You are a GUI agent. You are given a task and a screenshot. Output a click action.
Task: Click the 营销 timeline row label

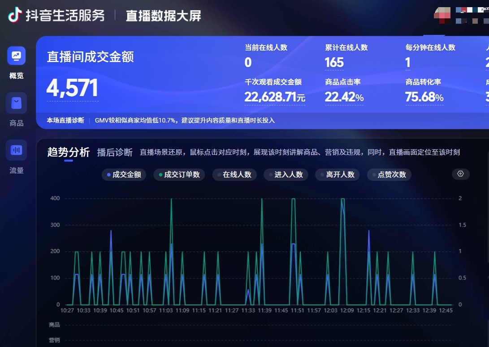[x=54, y=340]
